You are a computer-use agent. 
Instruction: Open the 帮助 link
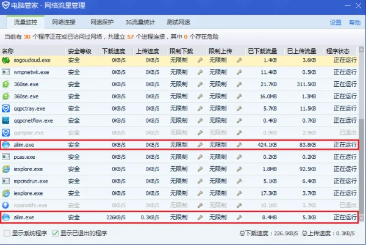tap(355, 23)
